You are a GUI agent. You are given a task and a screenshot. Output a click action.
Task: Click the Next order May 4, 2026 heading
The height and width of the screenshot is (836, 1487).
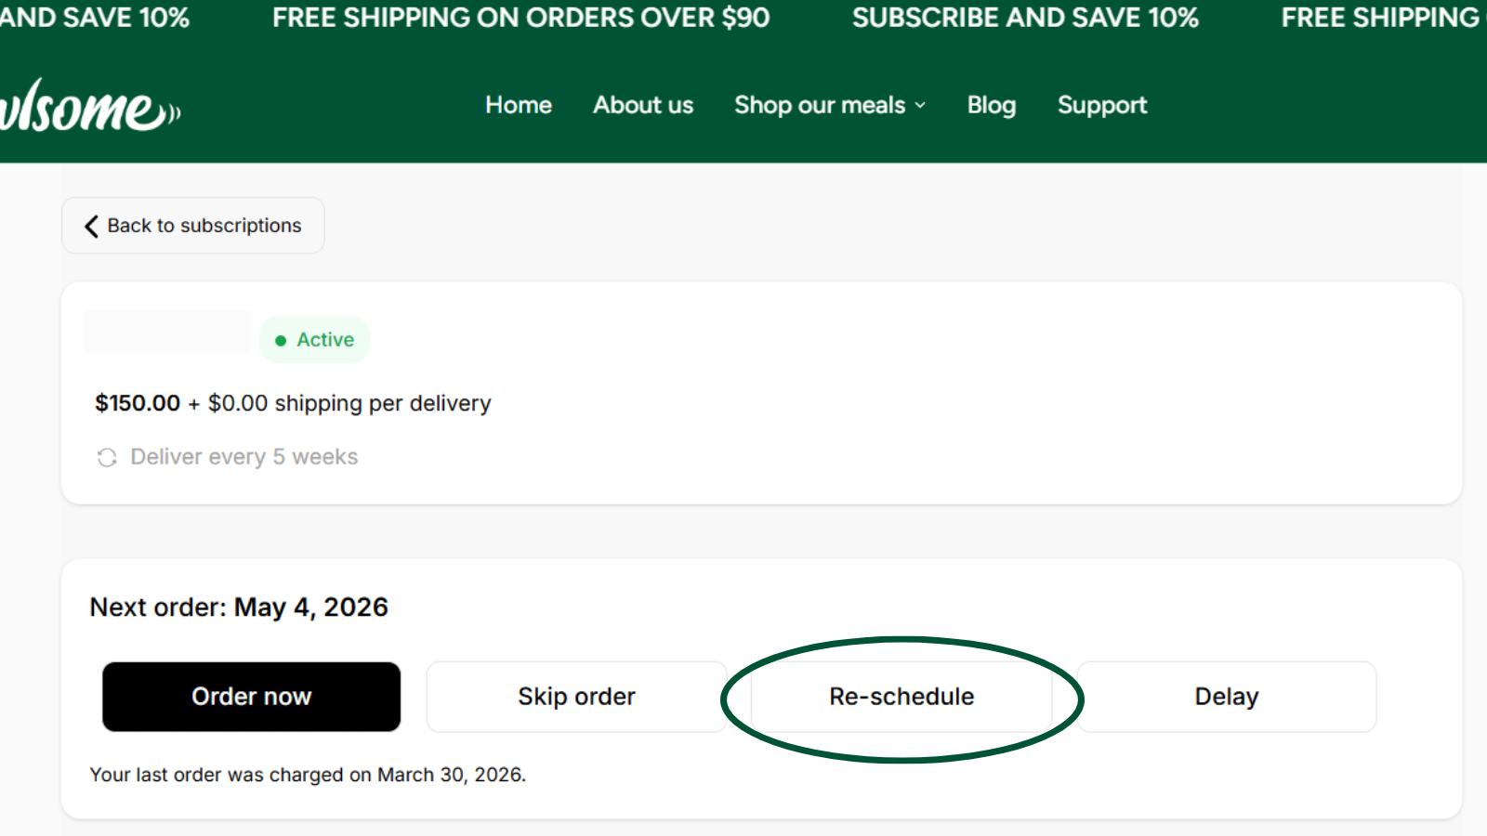click(239, 607)
